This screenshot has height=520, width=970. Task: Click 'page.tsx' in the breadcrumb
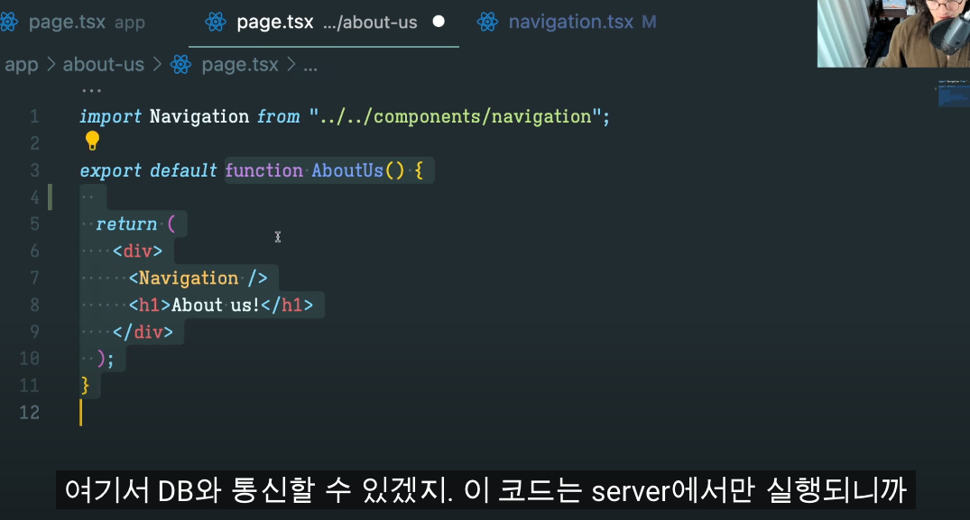pyautogui.click(x=240, y=64)
